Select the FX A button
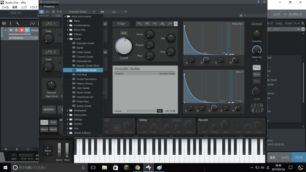 click(x=44, y=122)
